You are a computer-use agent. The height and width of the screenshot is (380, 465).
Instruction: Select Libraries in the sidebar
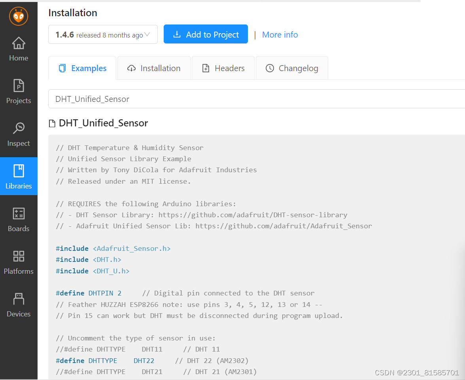(x=18, y=176)
